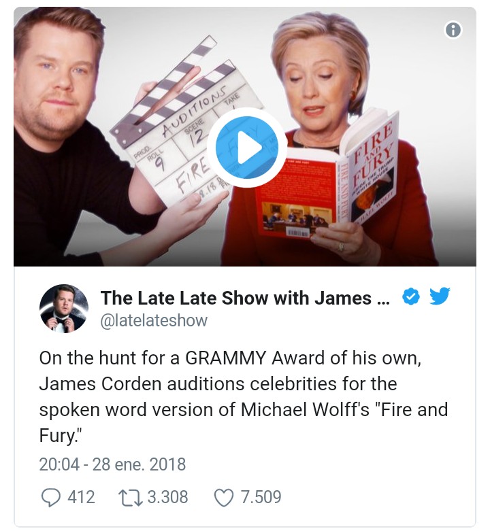
Task: Click the retweet arrows icon
Action: click(x=131, y=497)
